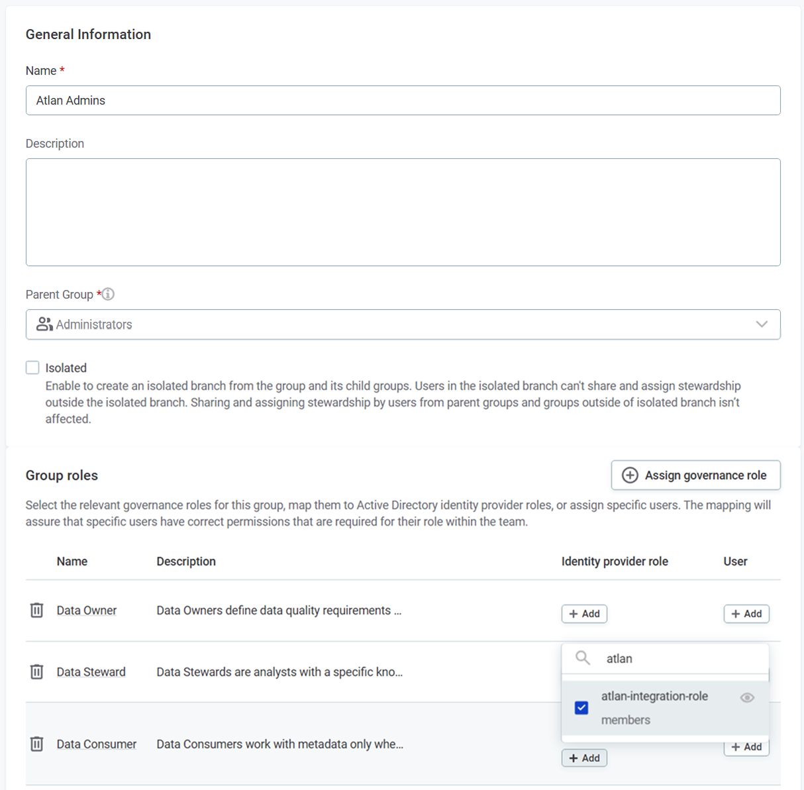The image size is (804, 790).
Task: Select the Data Owner role link
Action: (x=86, y=610)
